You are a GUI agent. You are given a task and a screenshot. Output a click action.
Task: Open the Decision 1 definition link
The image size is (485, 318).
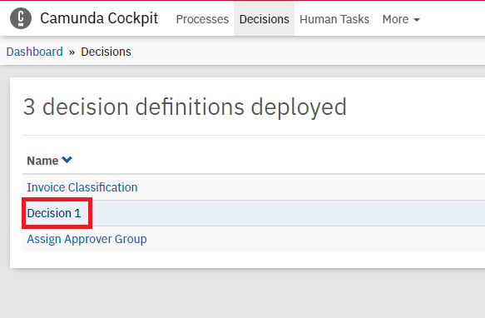click(x=54, y=213)
